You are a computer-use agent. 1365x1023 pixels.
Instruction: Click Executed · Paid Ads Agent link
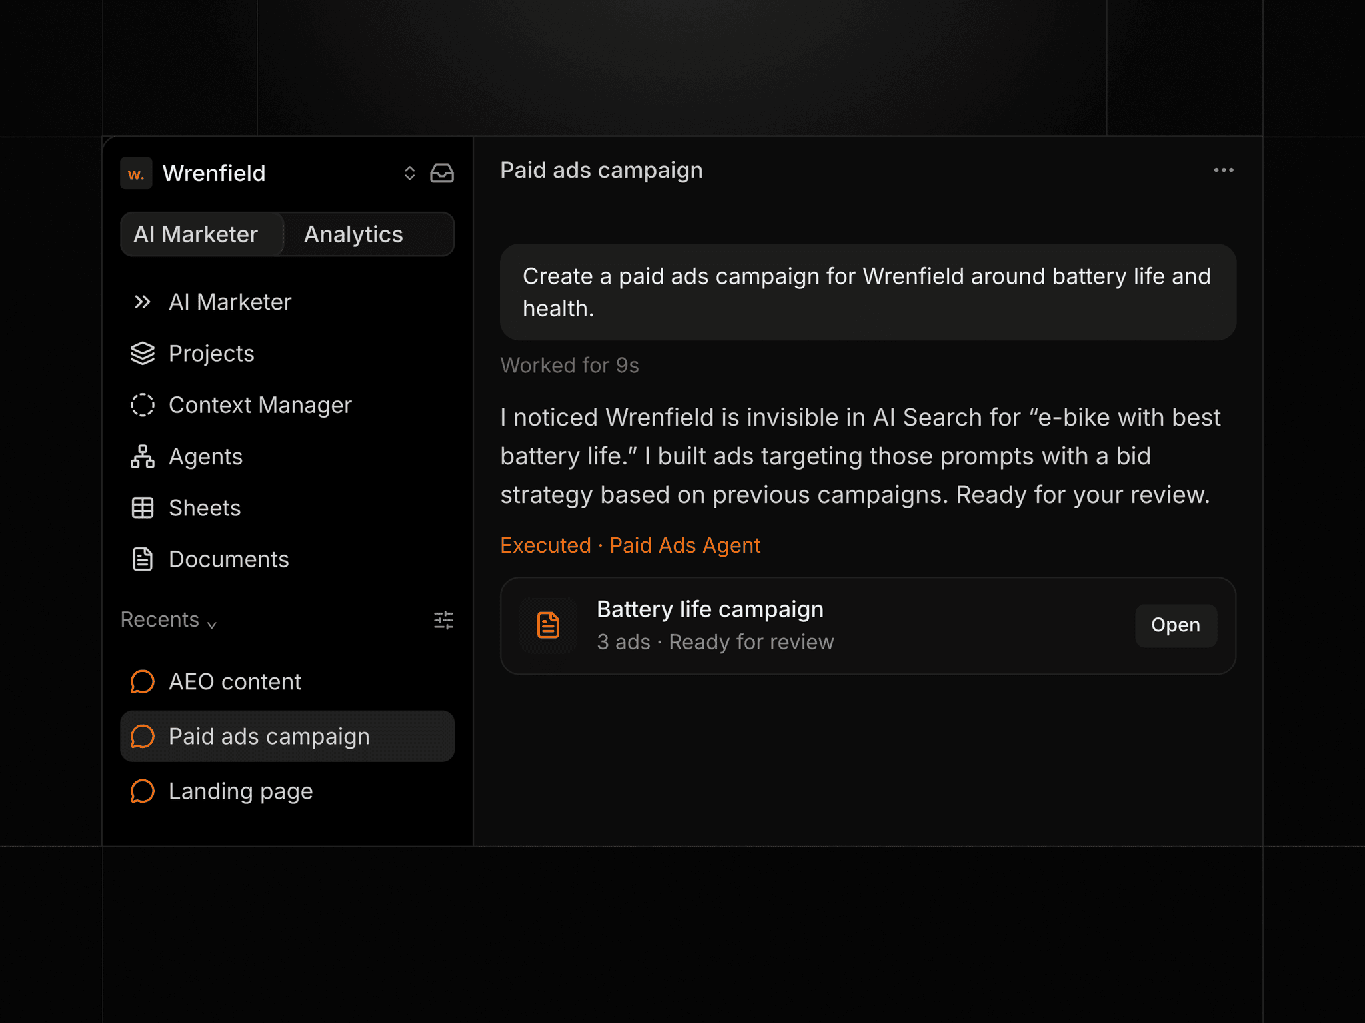[x=630, y=545]
